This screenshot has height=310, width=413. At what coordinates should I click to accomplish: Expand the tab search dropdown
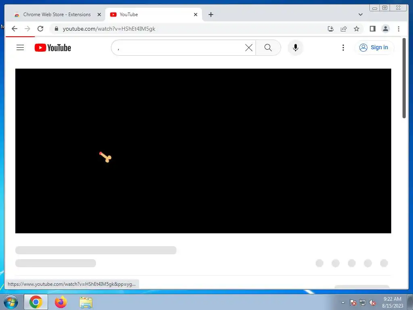pos(360,15)
